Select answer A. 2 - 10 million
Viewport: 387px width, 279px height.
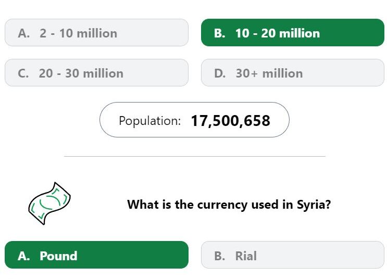[96, 33]
